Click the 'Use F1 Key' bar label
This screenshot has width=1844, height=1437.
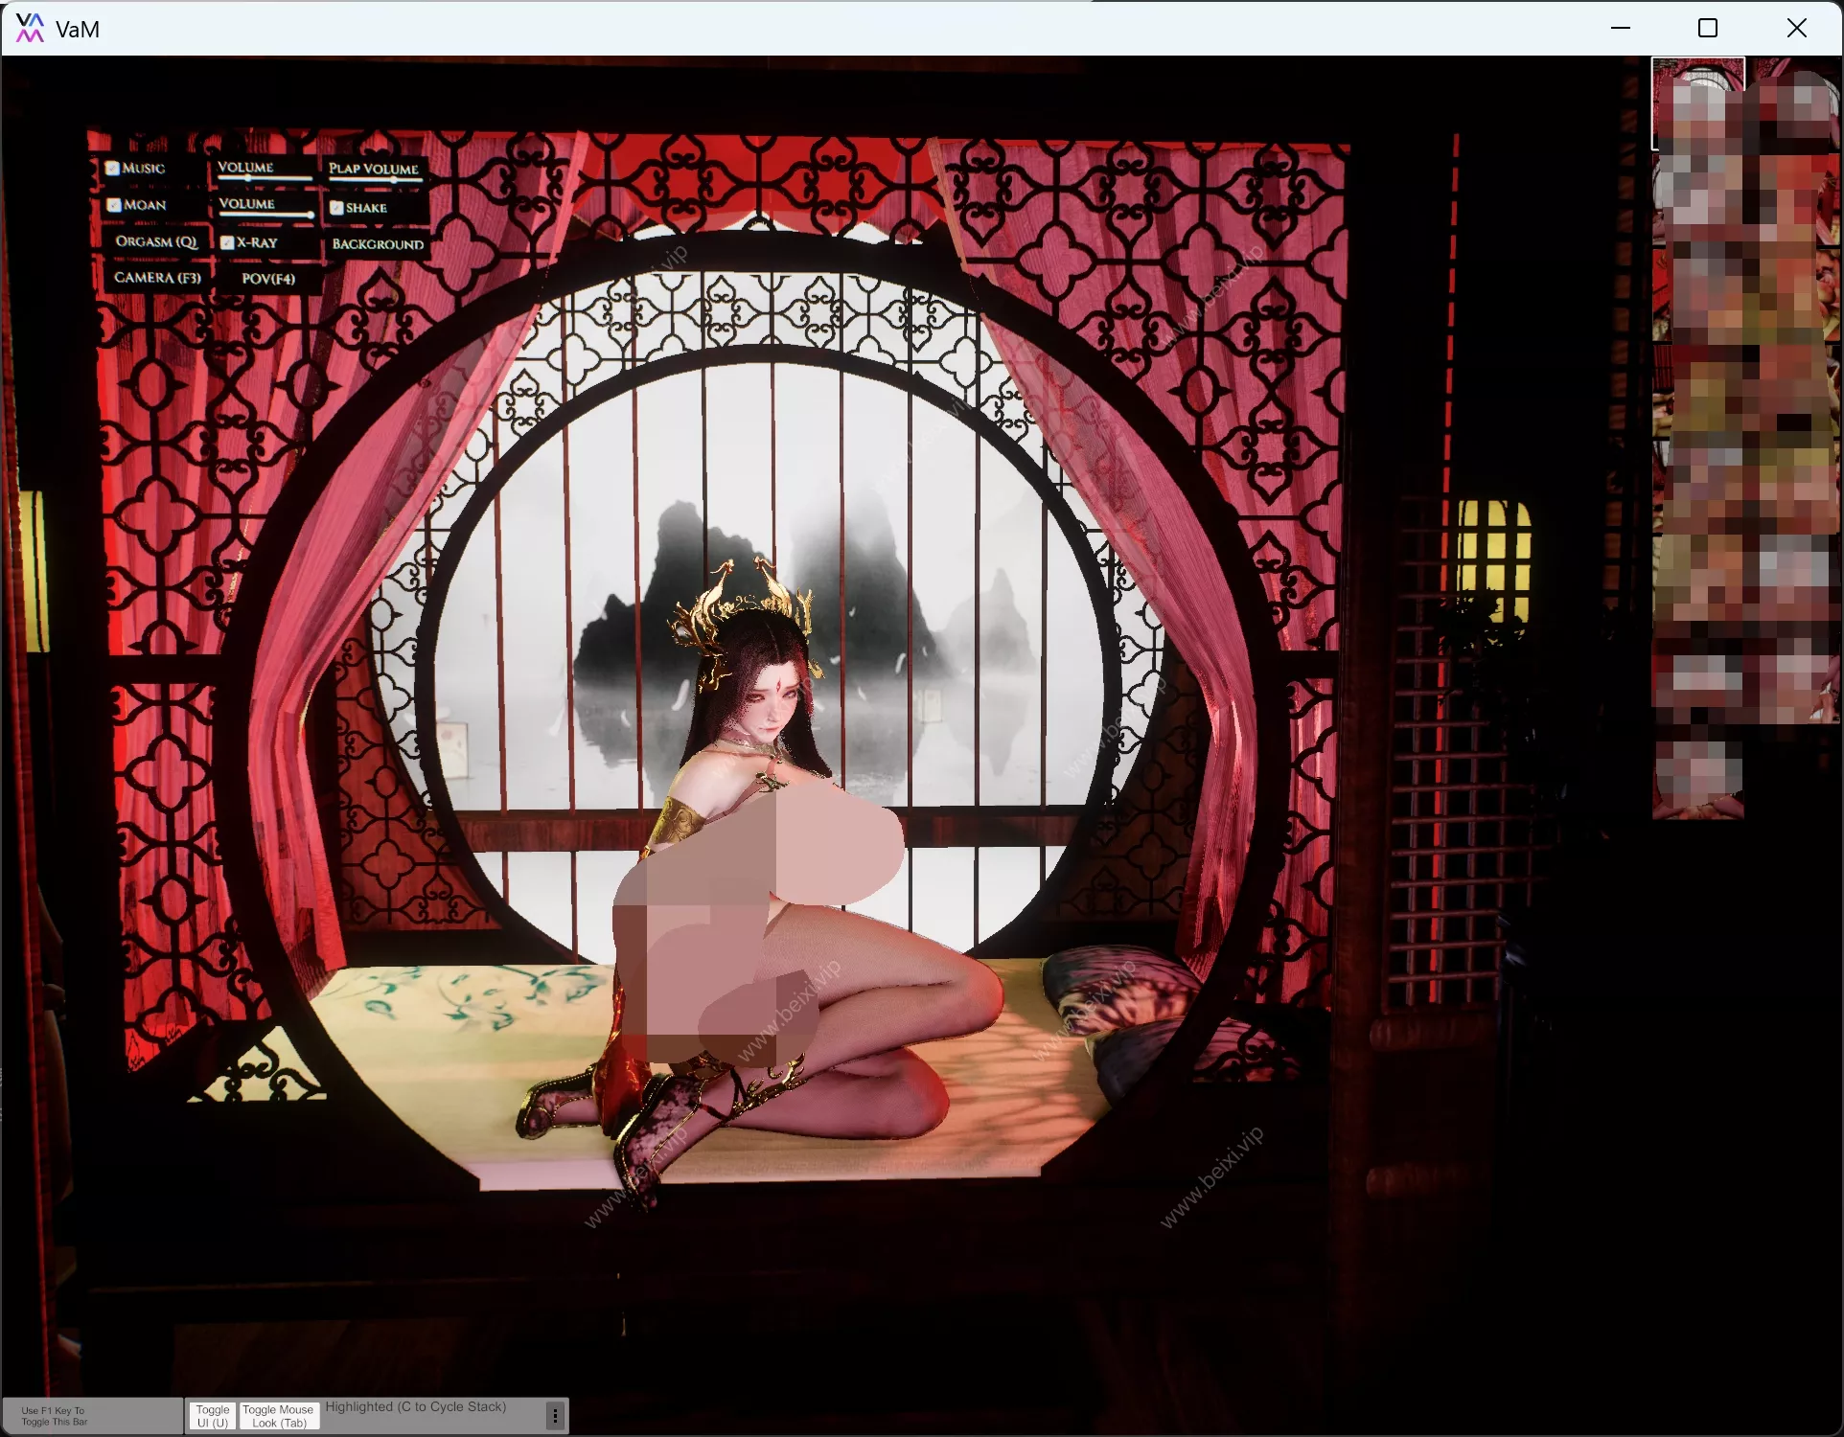click(55, 1416)
